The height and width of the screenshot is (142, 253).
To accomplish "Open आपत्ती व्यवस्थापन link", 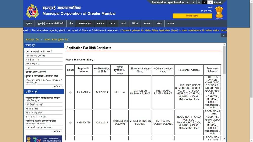I will coord(34,113).
